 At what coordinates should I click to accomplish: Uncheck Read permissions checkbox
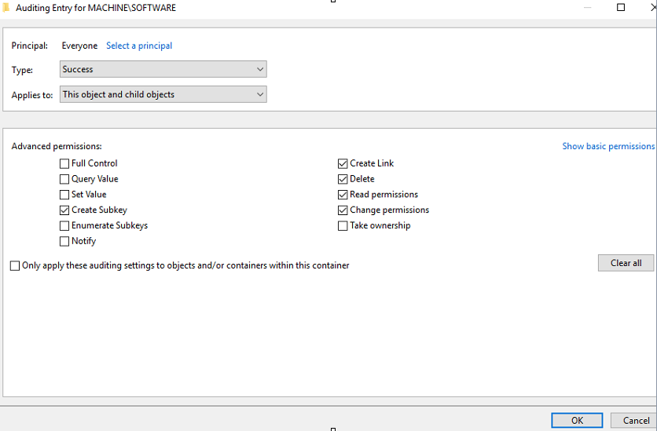(343, 195)
